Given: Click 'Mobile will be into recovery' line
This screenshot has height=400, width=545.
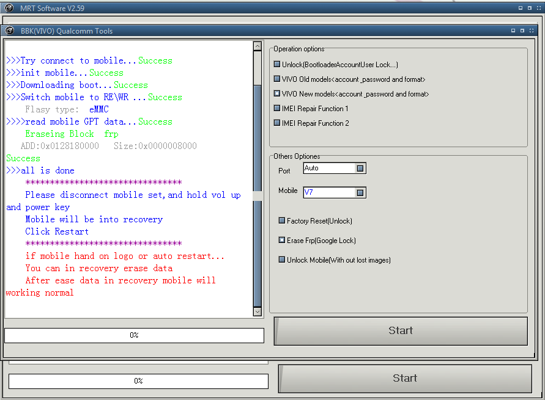Looking at the screenshot, I should (x=94, y=219).
